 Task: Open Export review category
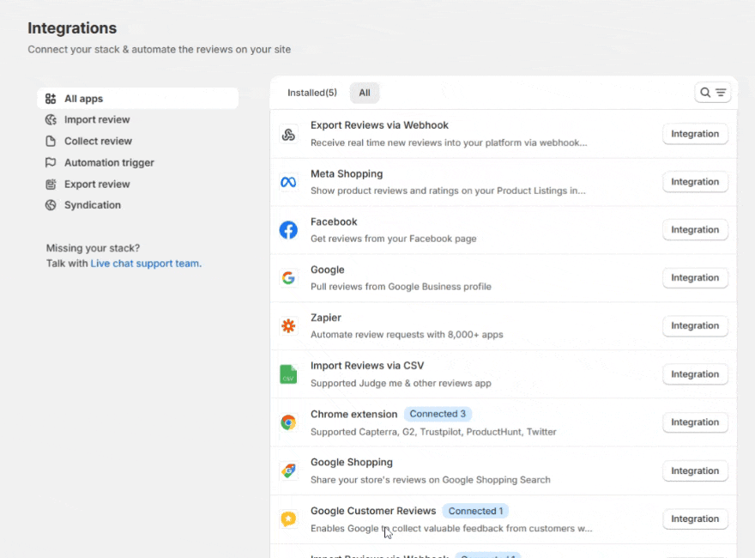click(x=138, y=184)
